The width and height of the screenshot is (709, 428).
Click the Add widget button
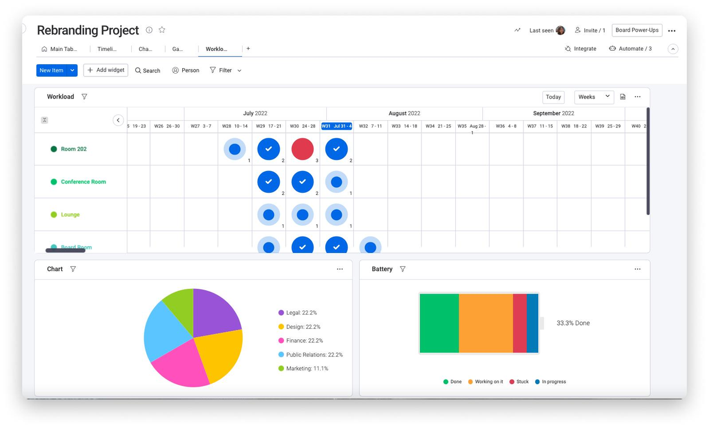[x=106, y=70]
